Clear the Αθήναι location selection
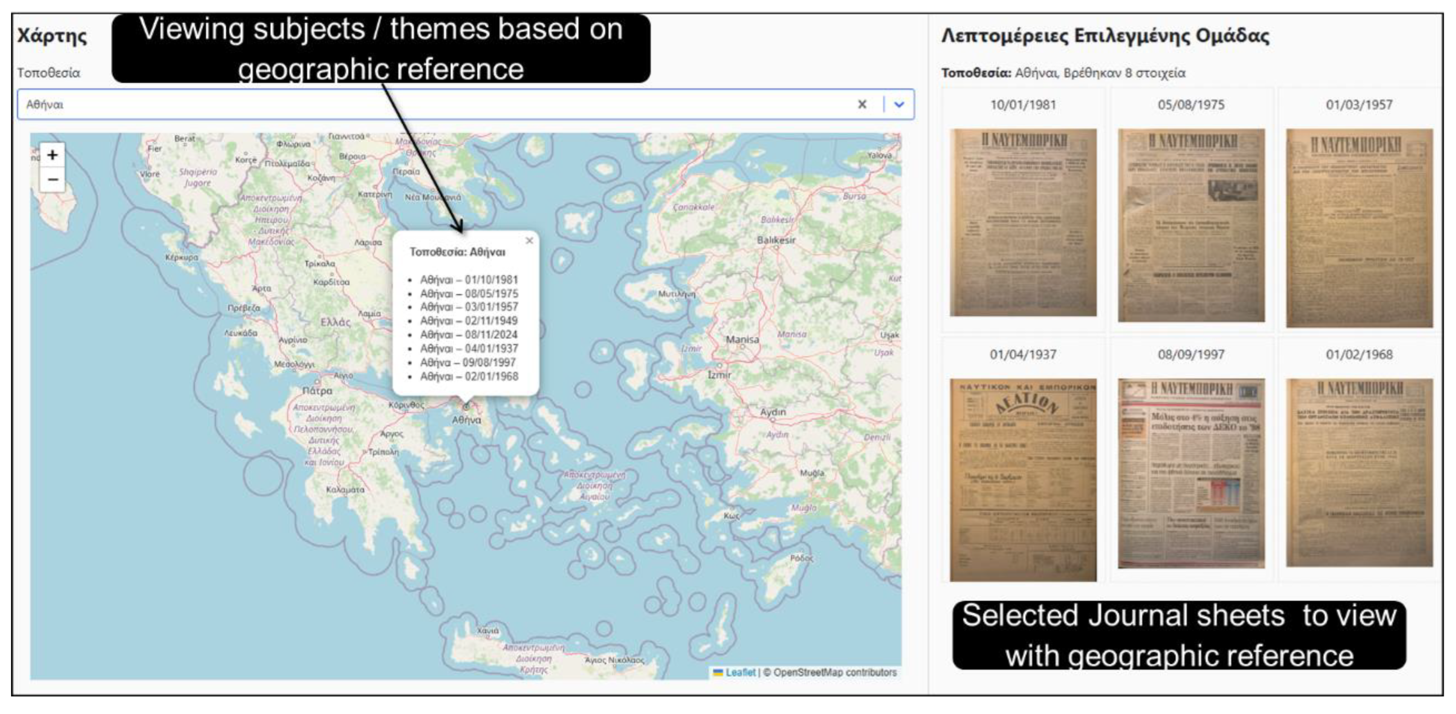Image resolution: width=1456 pixels, height=714 pixels. [862, 104]
